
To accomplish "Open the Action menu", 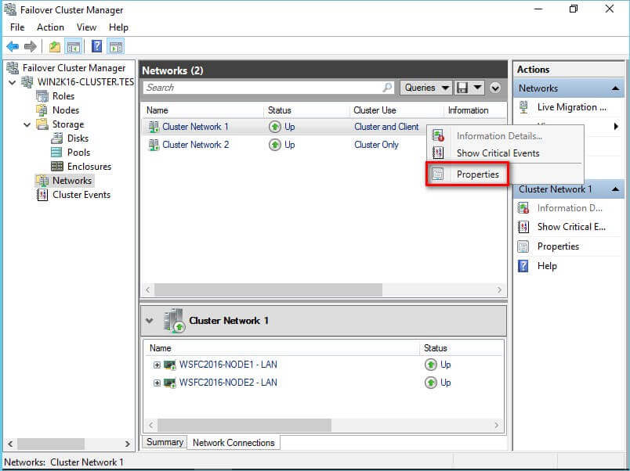I will tap(50, 27).
